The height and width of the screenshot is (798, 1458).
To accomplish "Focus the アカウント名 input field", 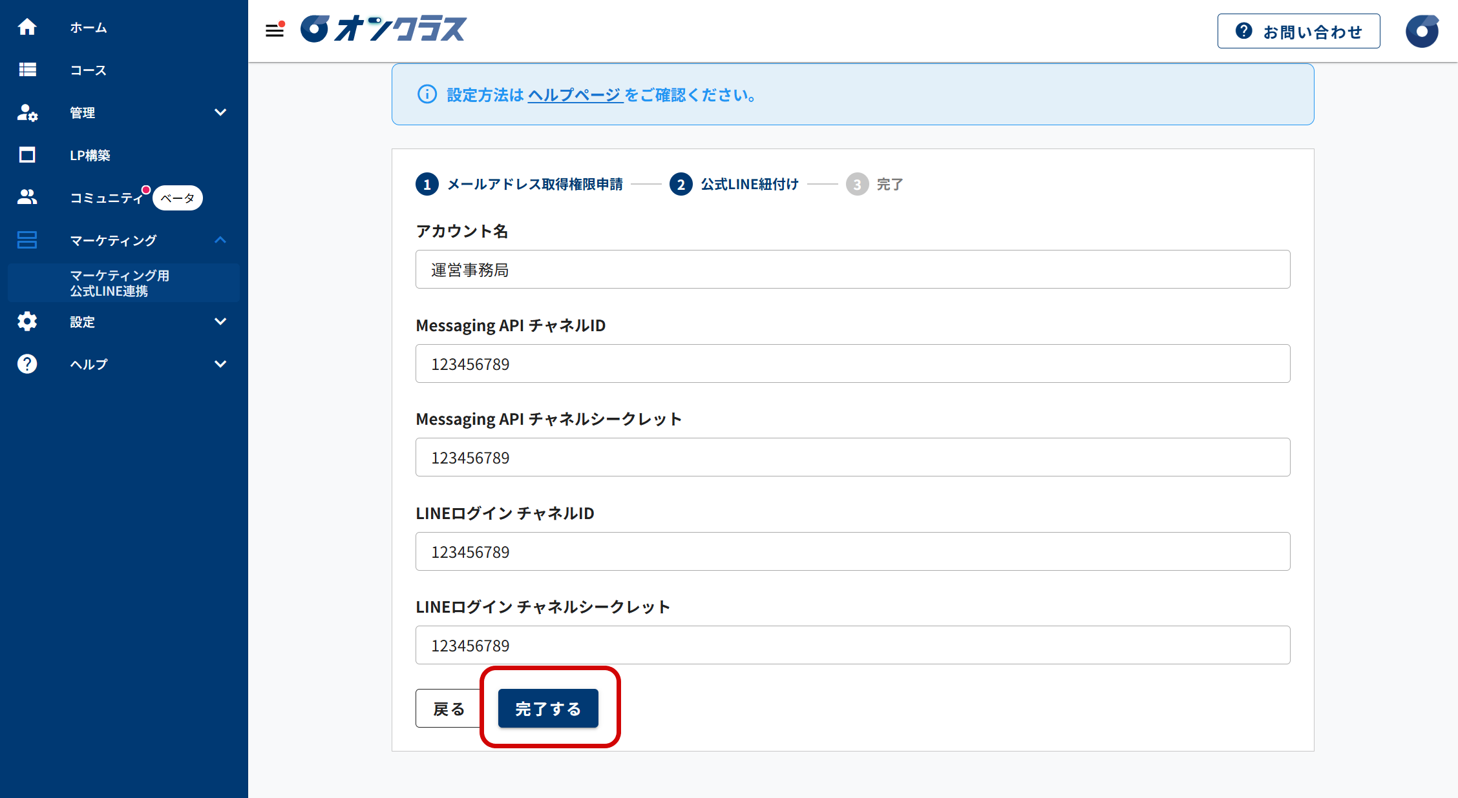I will (852, 270).
